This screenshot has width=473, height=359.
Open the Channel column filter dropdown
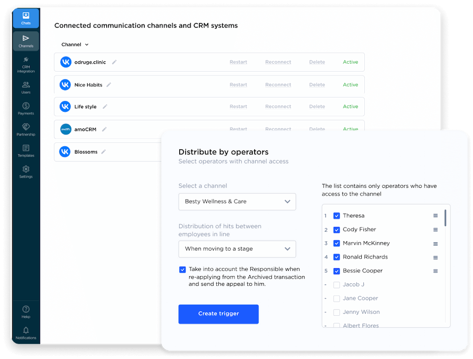(x=75, y=44)
